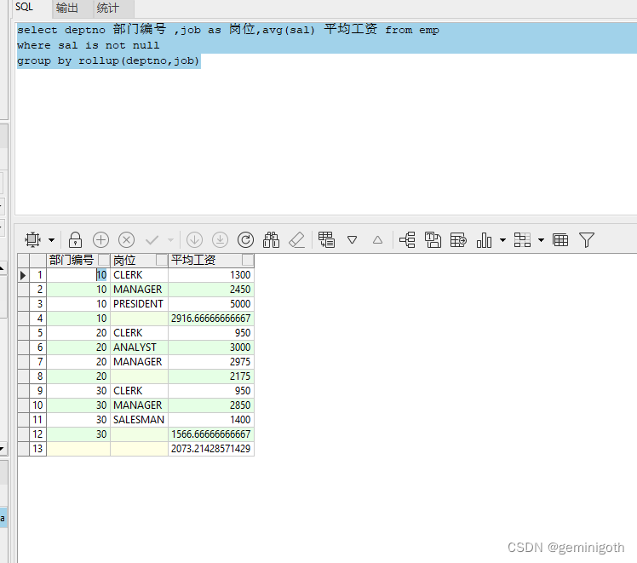Screen dimensions: 637x563
Task: Toggle the checkbox beside 平均工资 header
Action: click(x=248, y=260)
